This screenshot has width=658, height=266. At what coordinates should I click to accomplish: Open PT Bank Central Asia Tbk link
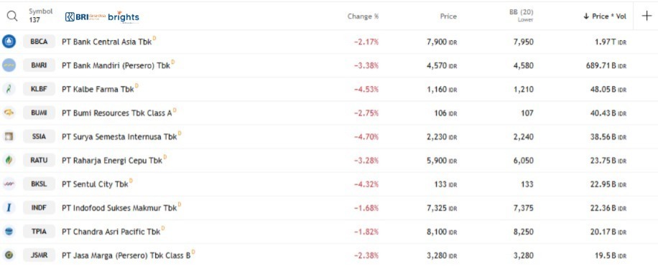(x=106, y=42)
